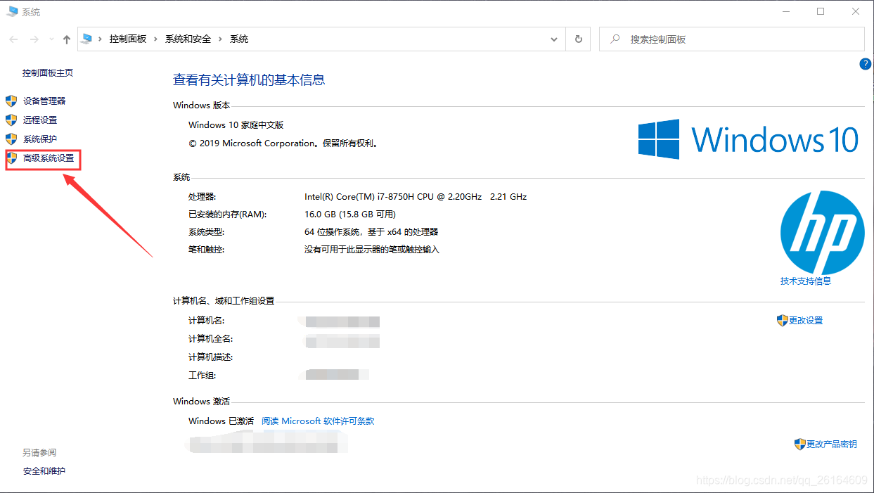Open System Protection (系统保护) link
The width and height of the screenshot is (874, 493).
coord(40,139)
